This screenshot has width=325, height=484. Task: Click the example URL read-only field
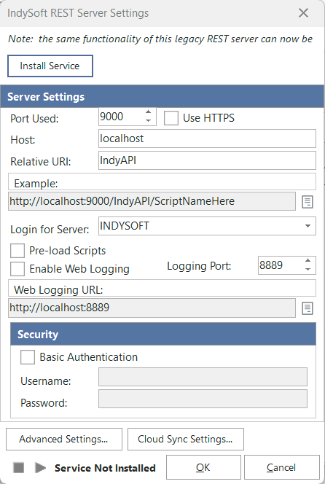[152, 202]
